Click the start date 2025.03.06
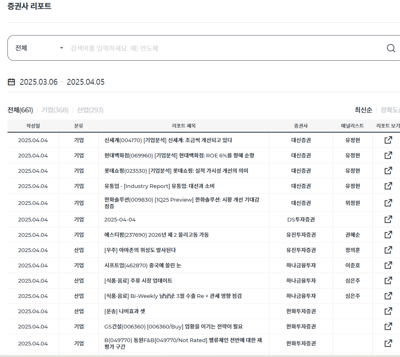The width and height of the screenshot is (400, 357). click(38, 82)
